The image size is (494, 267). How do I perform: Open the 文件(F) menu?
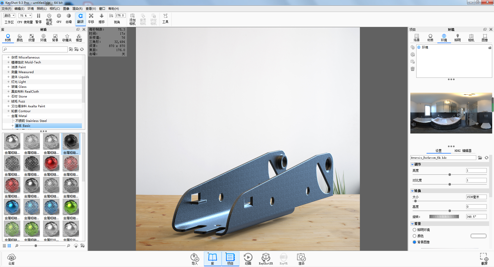tap(6, 9)
